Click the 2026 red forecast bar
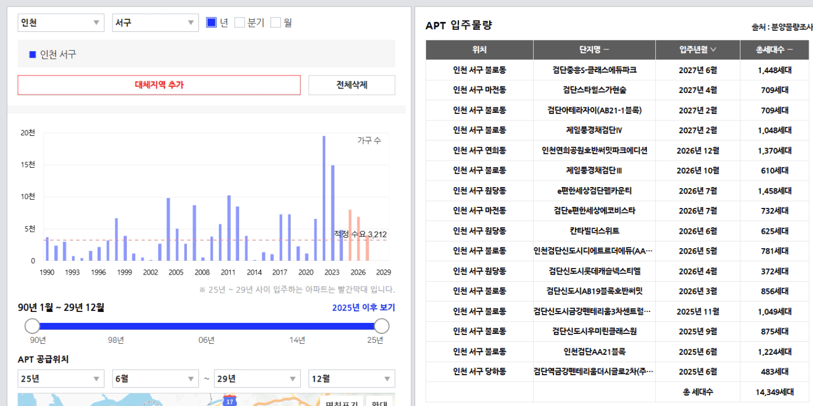Image resolution: width=813 pixels, height=406 pixels. point(358,238)
